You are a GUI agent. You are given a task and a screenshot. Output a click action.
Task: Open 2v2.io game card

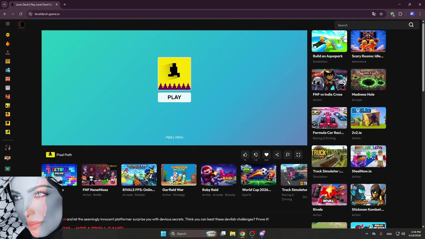coord(368,118)
